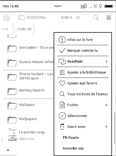Open book with koreader.app
116x156 pixels.
coord(73,148)
